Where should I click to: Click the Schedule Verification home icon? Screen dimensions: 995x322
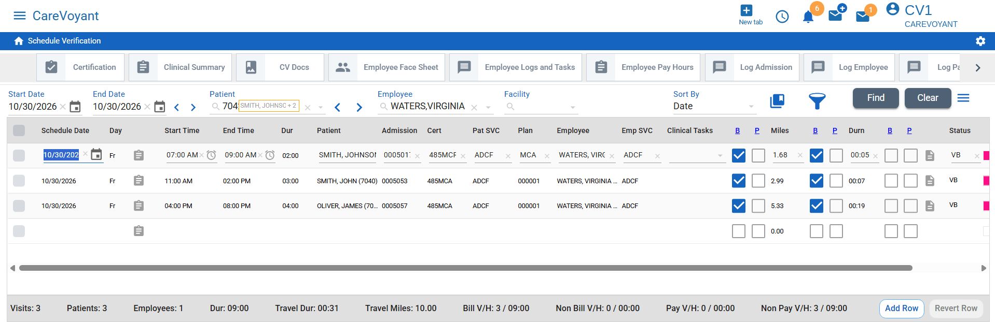click(x=19, y=41)
